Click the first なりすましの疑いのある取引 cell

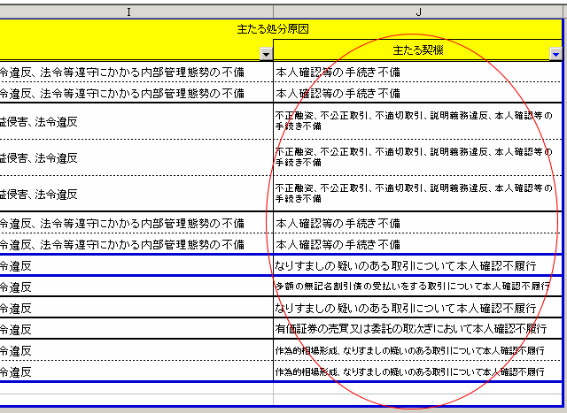[x=416, y=264]
